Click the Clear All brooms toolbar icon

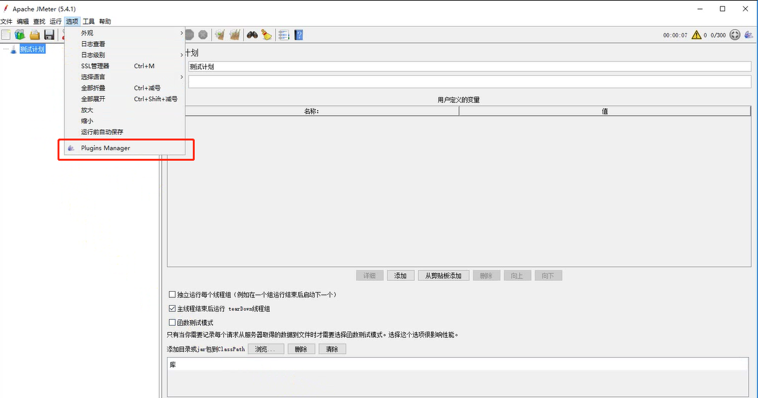tap(235, 35)
